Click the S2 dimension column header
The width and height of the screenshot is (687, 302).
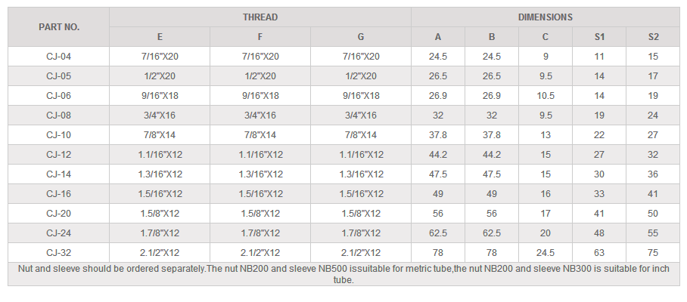(x=653, y=36)
